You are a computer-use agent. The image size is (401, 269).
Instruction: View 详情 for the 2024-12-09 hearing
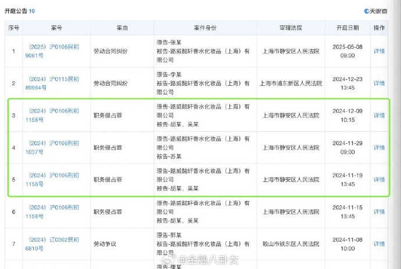(379, 115)
